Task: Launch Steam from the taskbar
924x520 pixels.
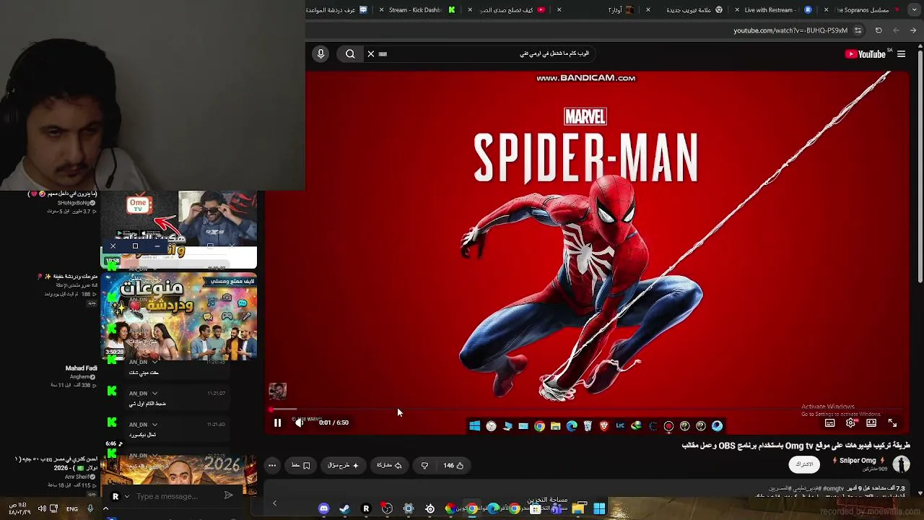Action: coord(344,509)
